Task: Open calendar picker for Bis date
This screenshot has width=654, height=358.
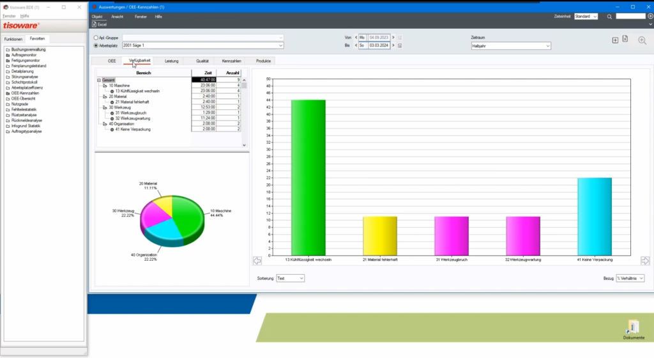Action: pos(400,46)
